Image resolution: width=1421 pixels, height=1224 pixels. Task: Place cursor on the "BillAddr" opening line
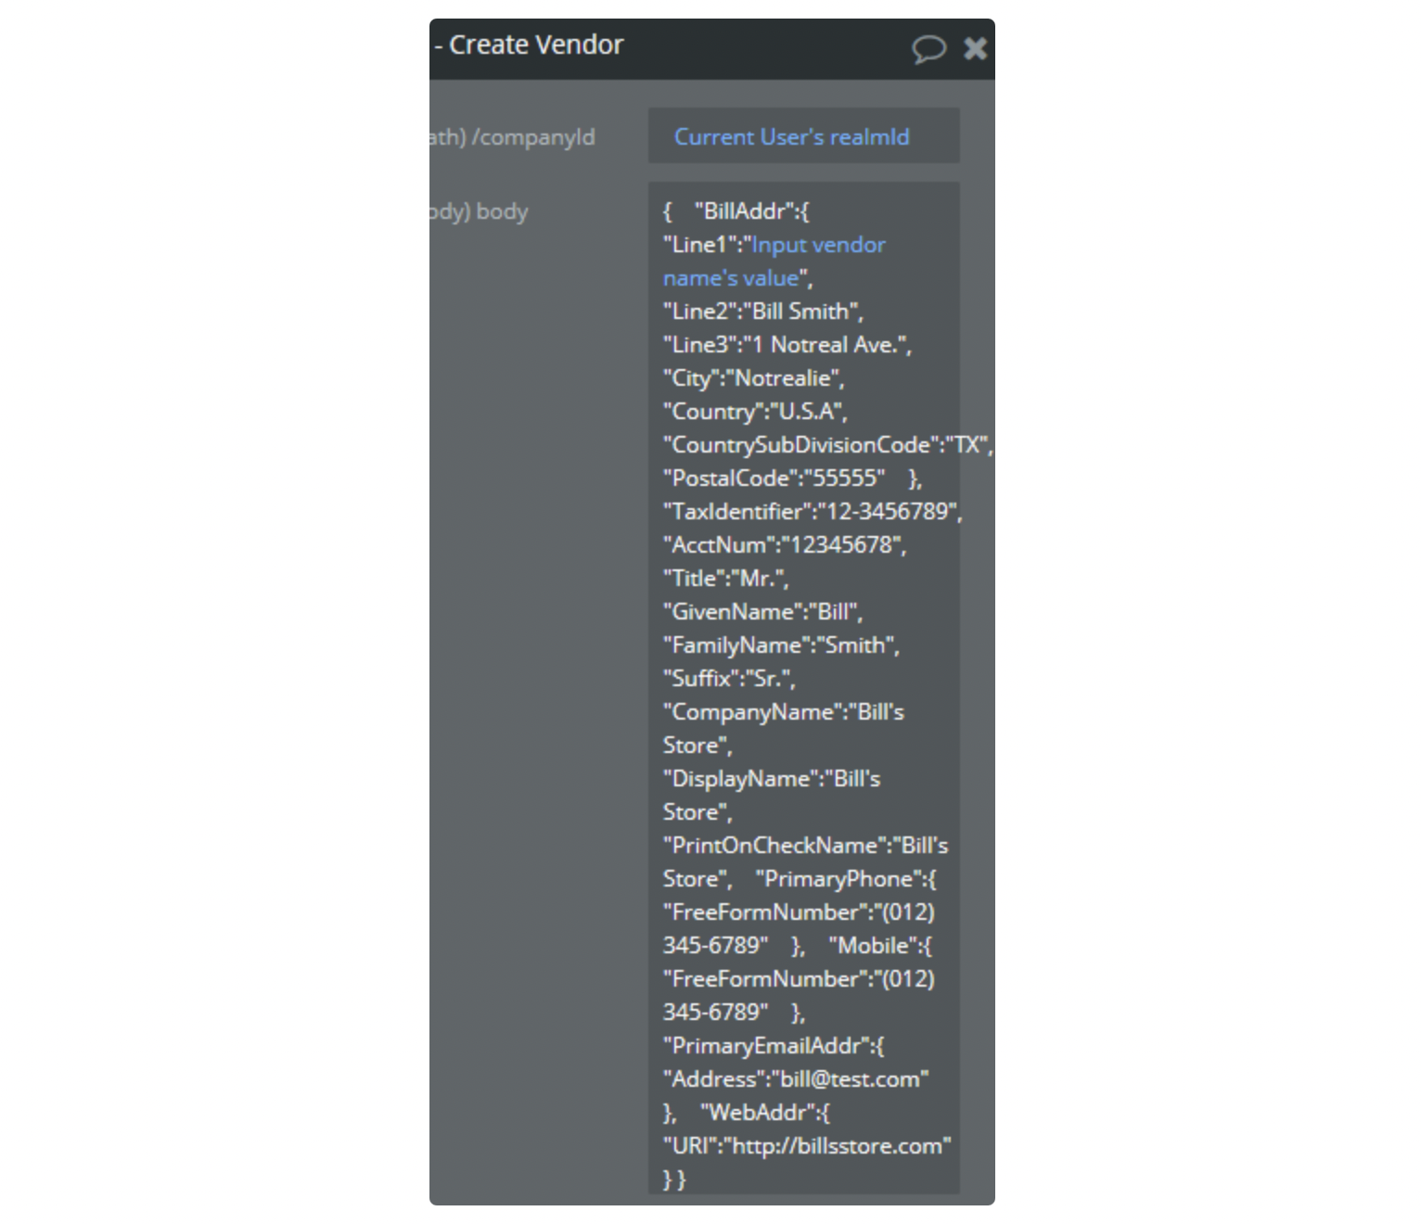coord(750,211)
